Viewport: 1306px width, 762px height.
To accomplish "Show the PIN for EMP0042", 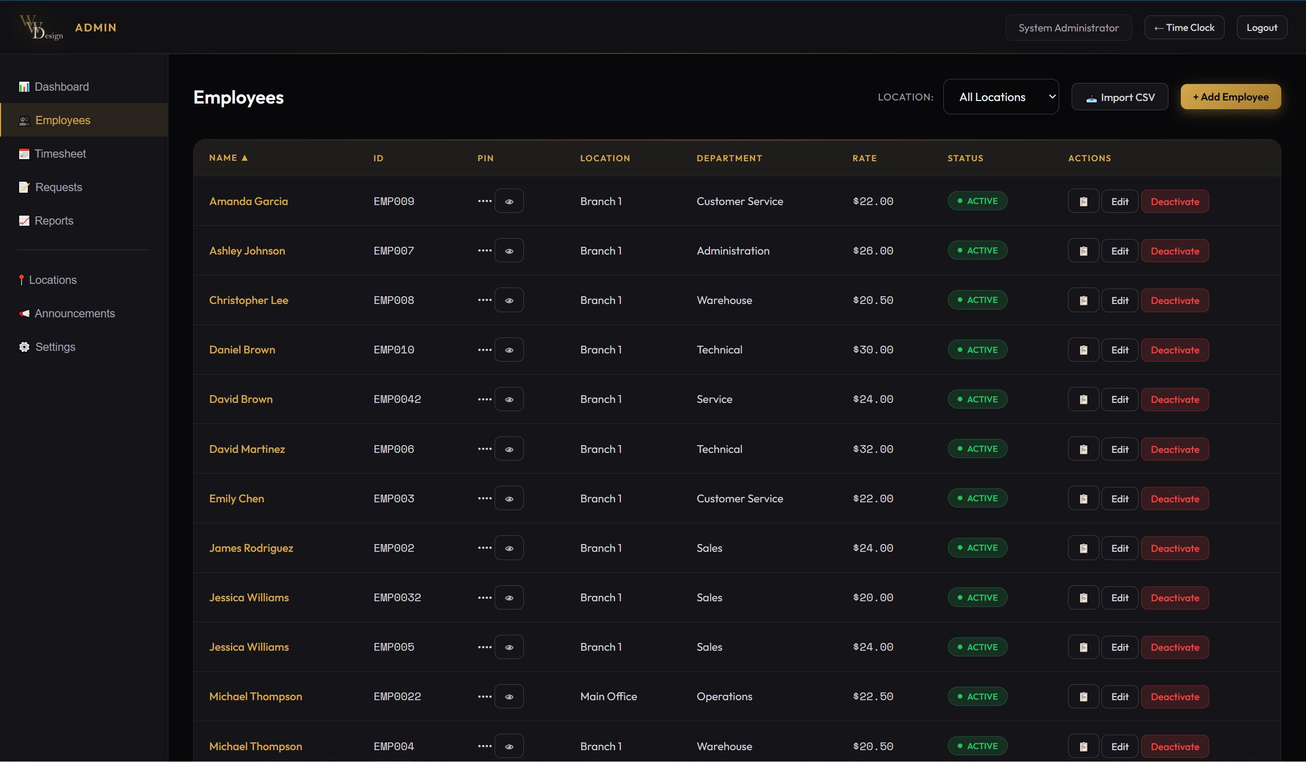I will point(509,399).
